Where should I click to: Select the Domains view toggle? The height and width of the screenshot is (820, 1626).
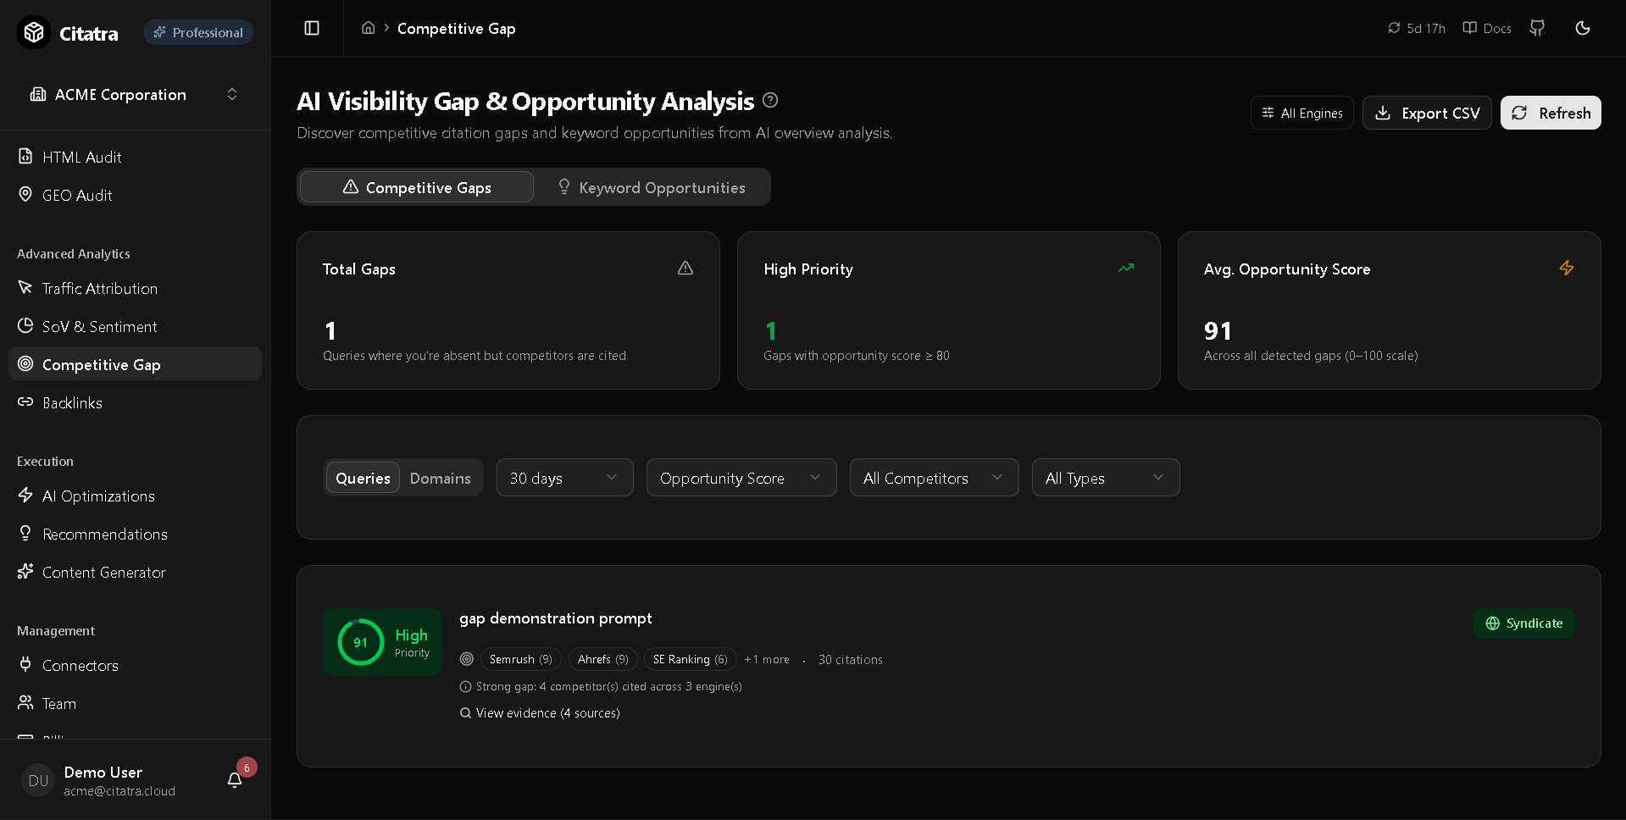click(x=440, y=478)
